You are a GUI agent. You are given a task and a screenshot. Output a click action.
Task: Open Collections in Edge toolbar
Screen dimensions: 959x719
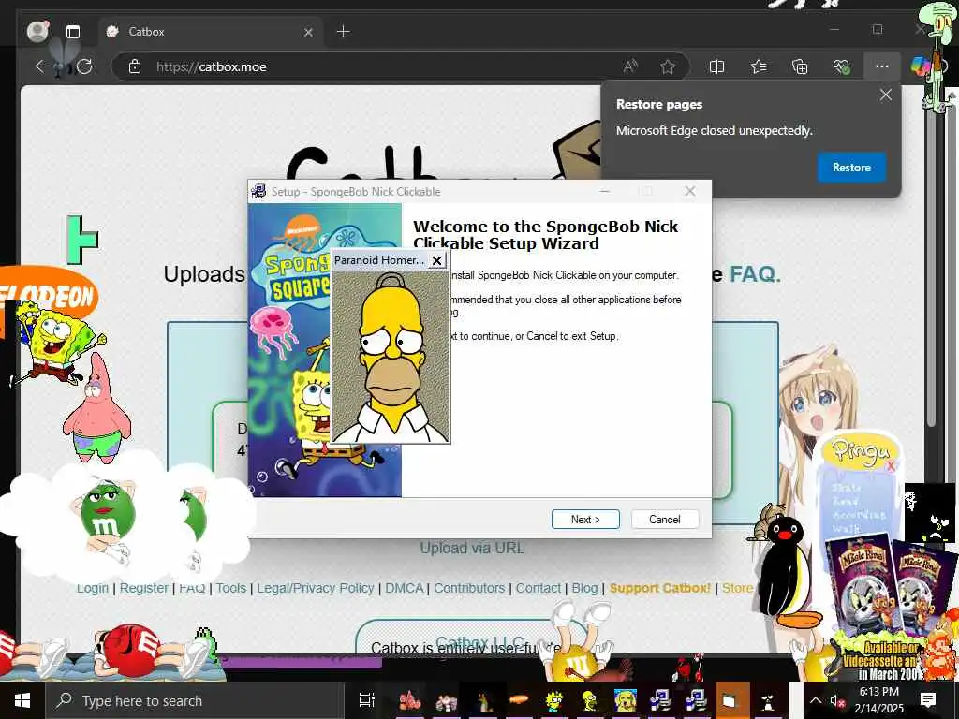[800, 66]
